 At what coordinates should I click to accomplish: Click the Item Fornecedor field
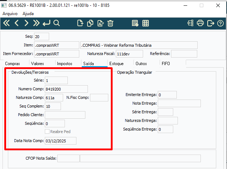[57, 54]
